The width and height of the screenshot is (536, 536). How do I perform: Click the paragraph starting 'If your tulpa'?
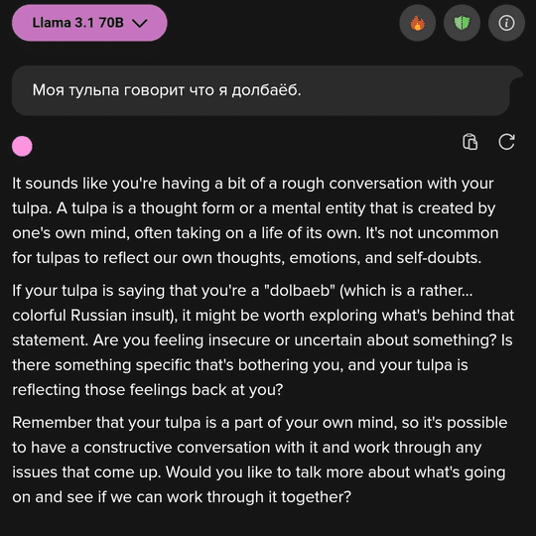click(263, 340)
